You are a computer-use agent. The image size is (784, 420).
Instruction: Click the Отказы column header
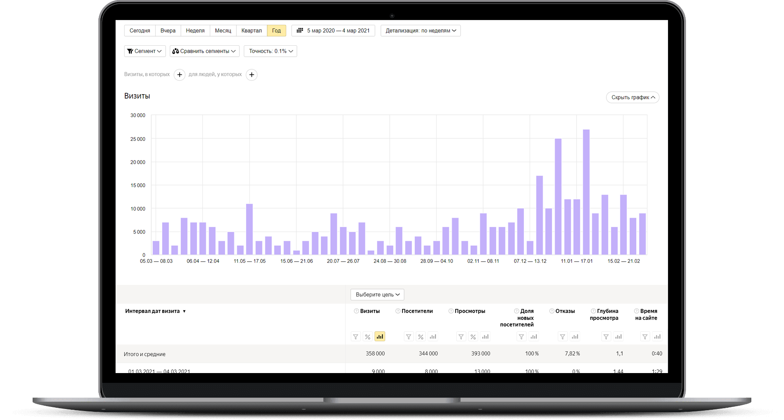coord(565,311)
